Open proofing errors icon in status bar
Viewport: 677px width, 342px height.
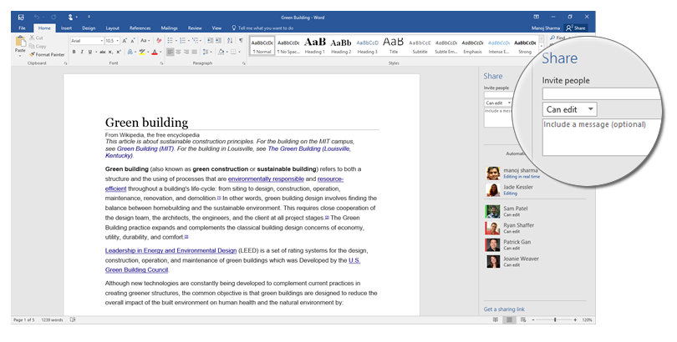73,320
